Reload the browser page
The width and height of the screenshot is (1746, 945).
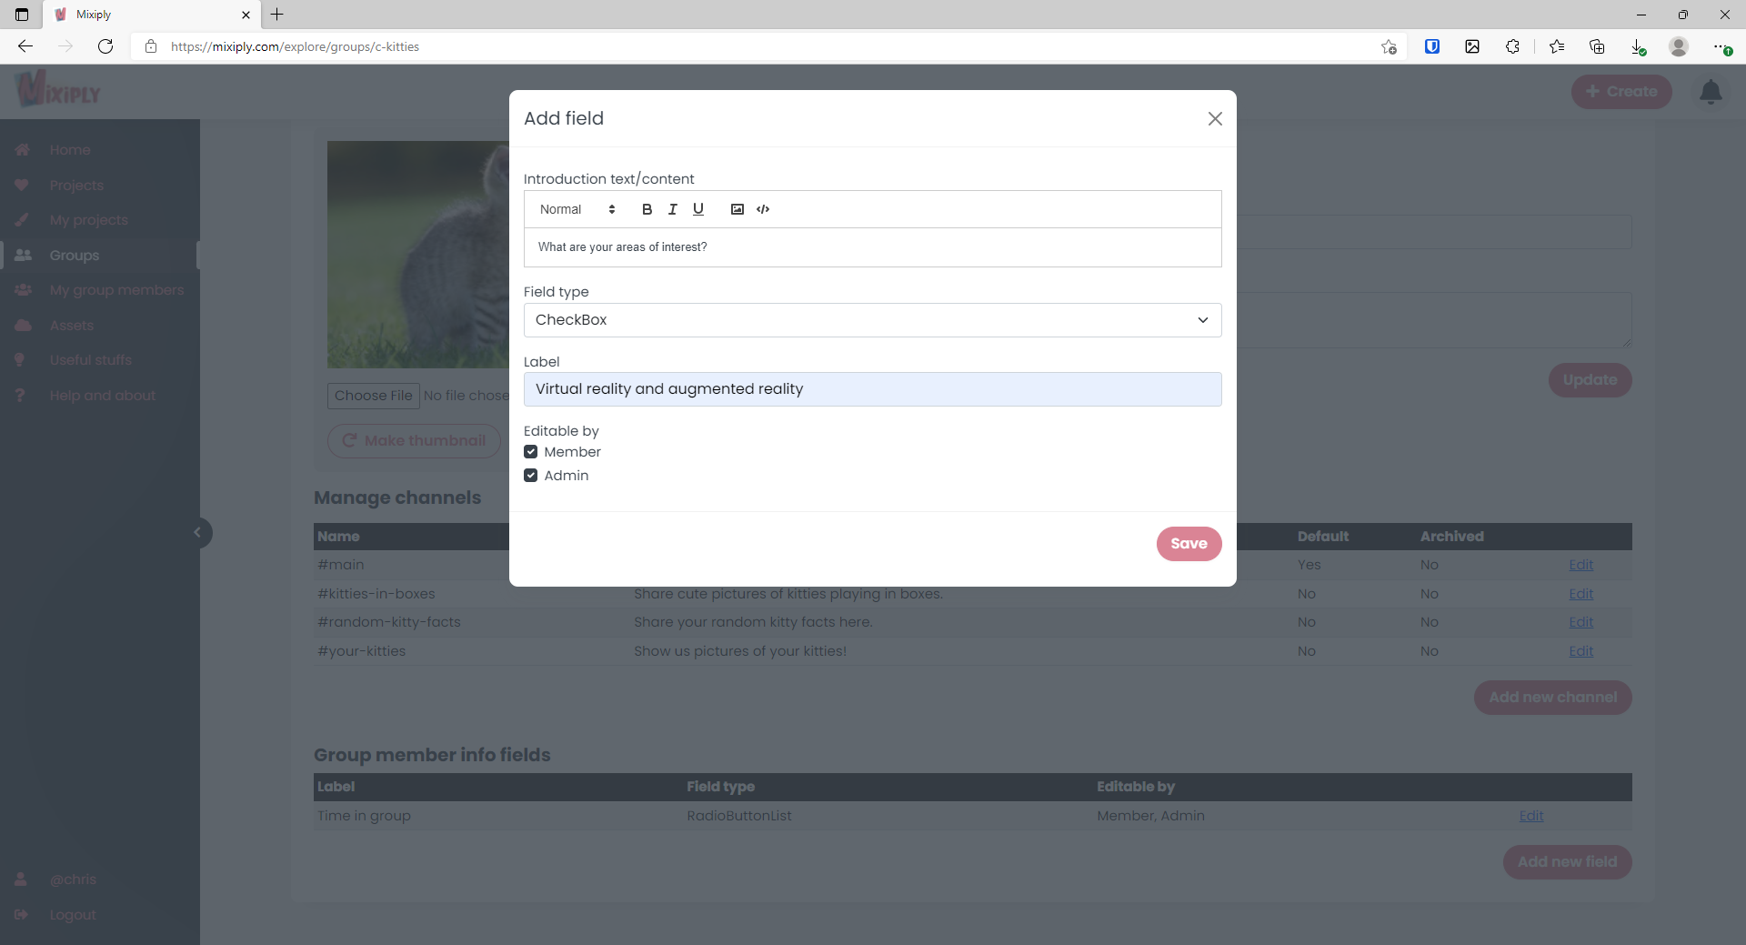pos(105,46)
